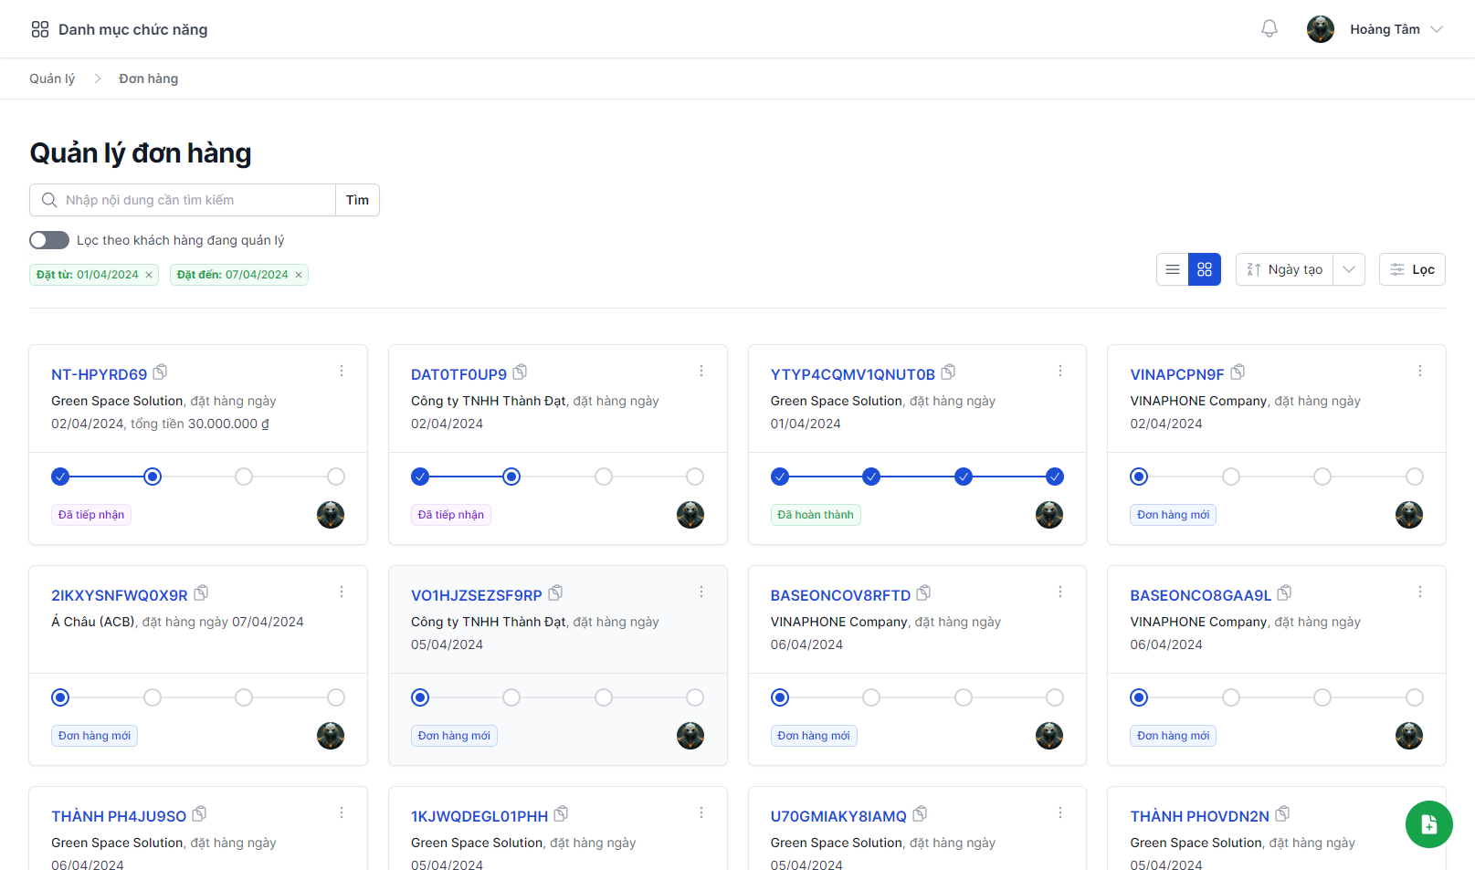Switch to grid view layout
This screenshot has height=870, width=1475.
pyautogui.click(x=1204, y=269)
